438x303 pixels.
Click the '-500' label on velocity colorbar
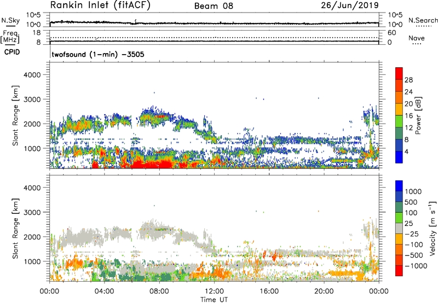[414, 255]
